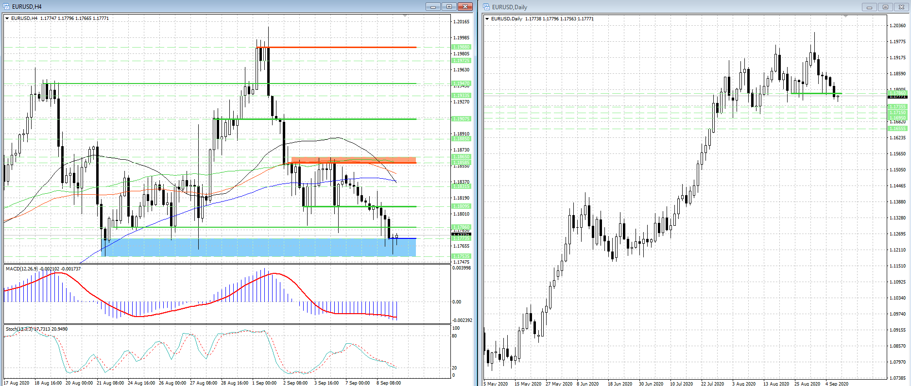The width and height of the screenshot is (911, 386).
Task: Click the 1.19075 green price label
Action: (x=461, y=119)
